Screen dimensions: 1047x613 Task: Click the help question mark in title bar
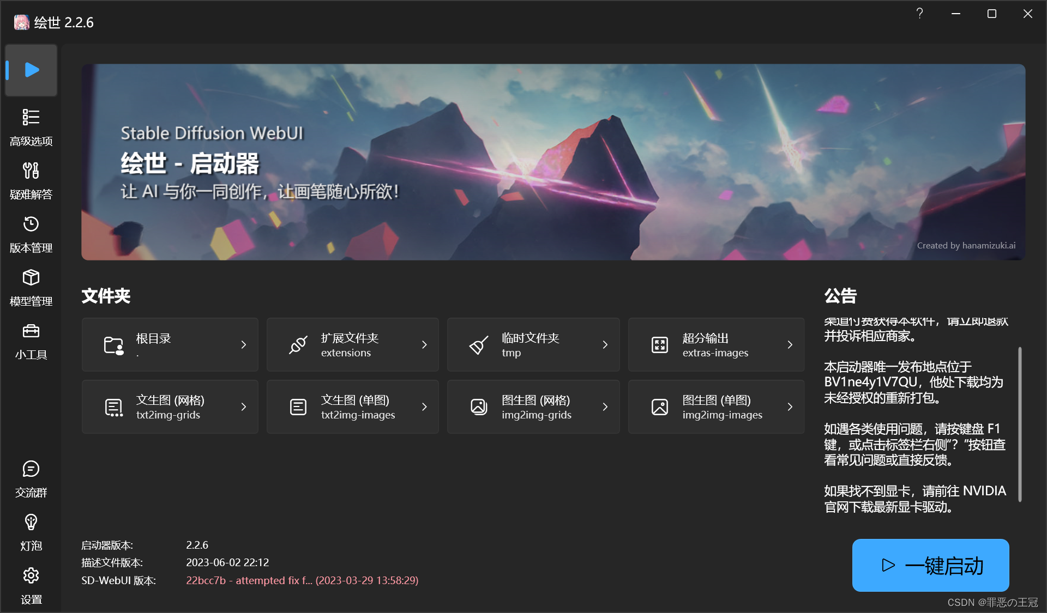click(x=919, y=14)
